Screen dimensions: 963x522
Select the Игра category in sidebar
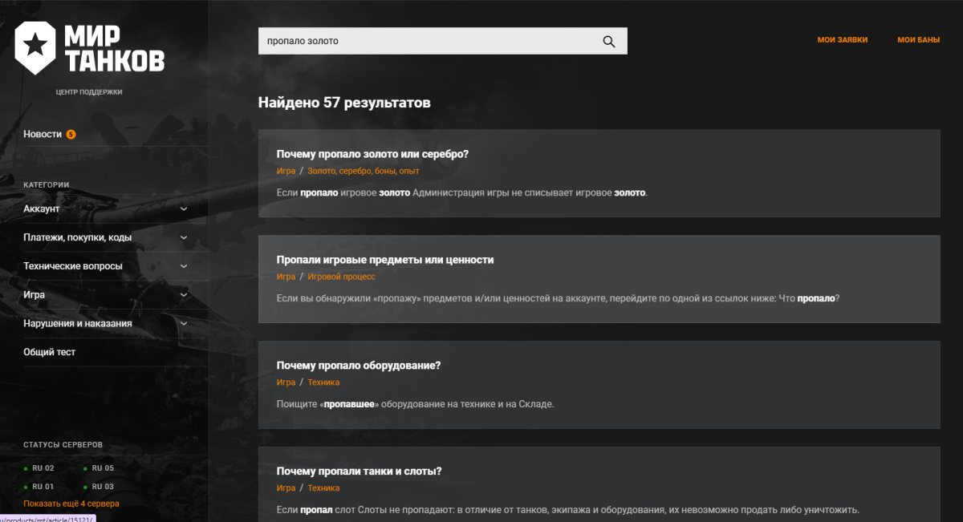point(34,295)
